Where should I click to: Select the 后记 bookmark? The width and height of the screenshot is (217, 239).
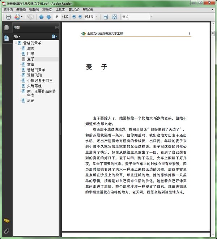click(31, 101)
